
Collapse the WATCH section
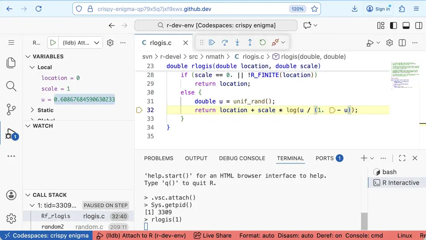click(x=28, y=126)
